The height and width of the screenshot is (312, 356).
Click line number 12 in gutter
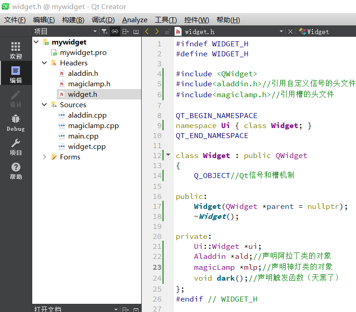[x=157, y=155]
